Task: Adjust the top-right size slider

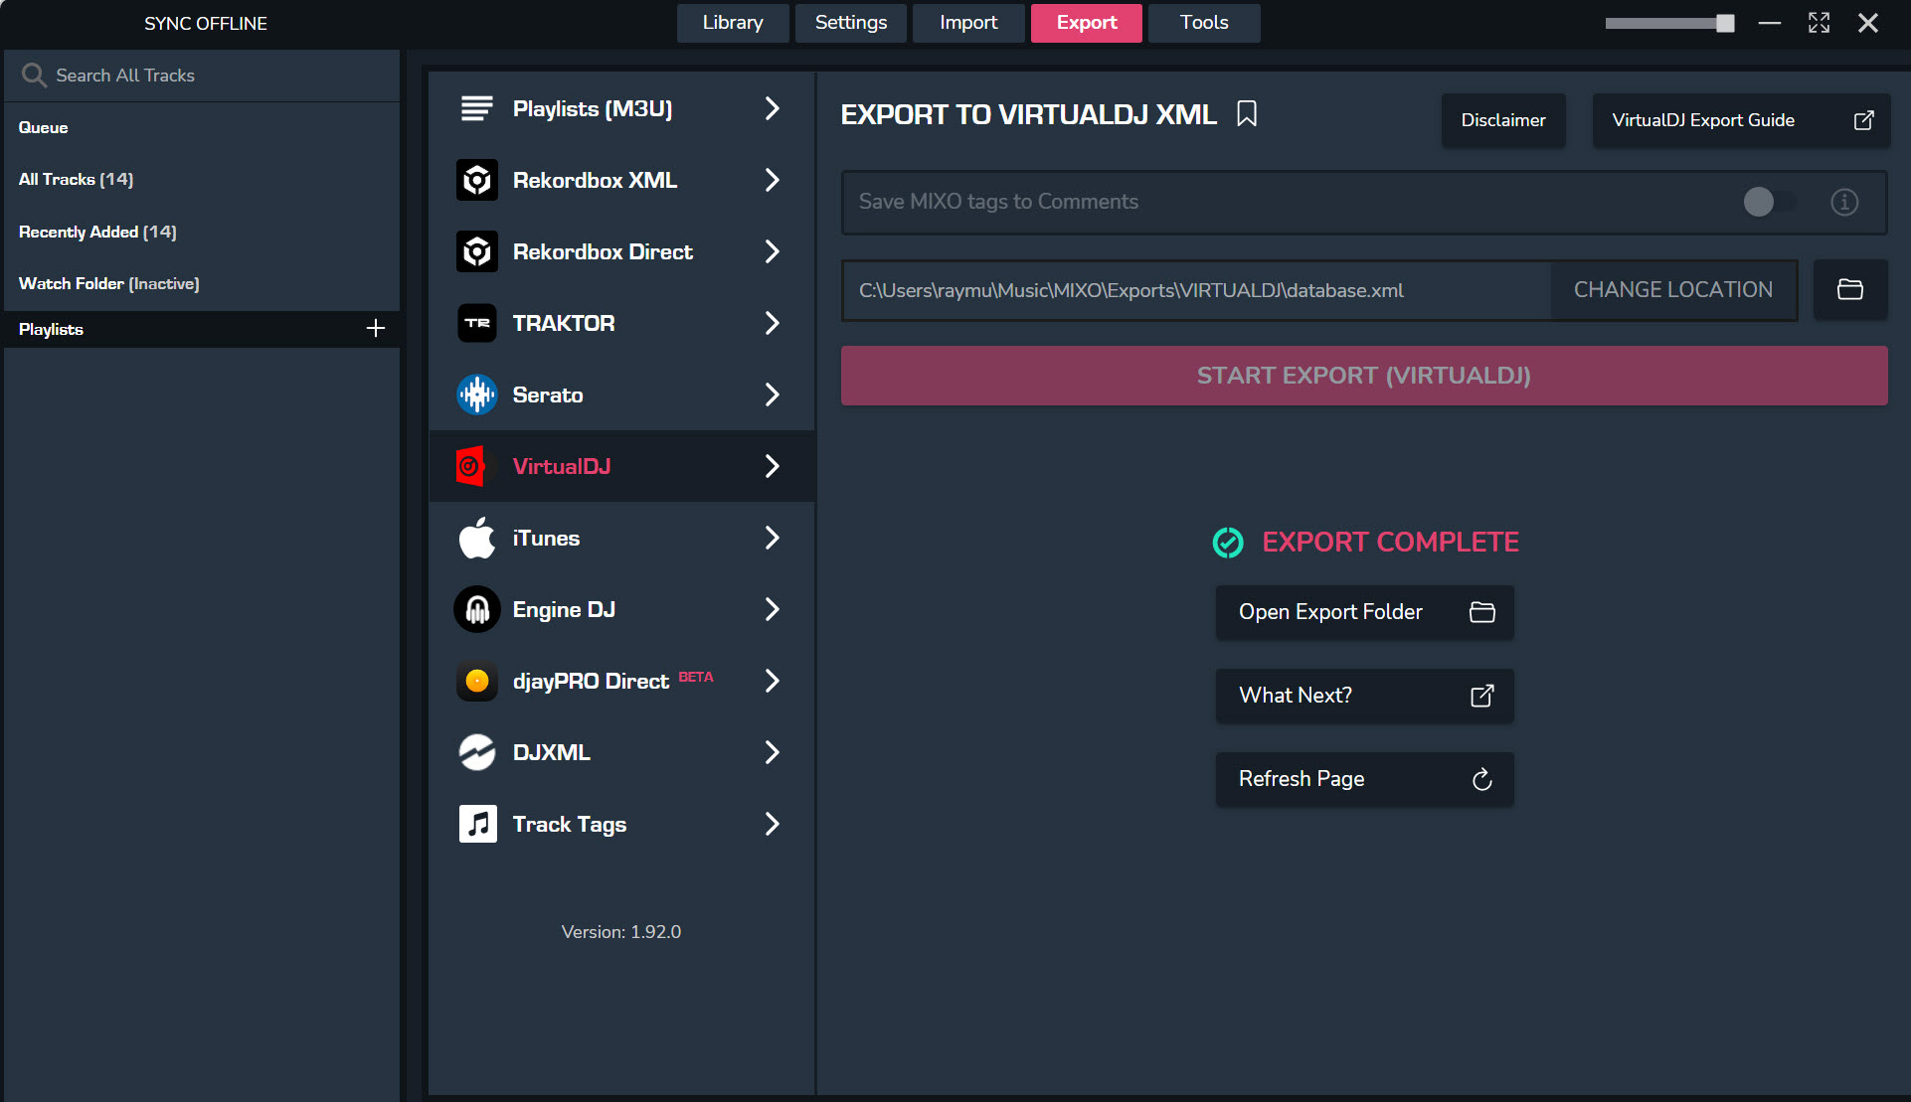Action: click(x=1725, y=23)
